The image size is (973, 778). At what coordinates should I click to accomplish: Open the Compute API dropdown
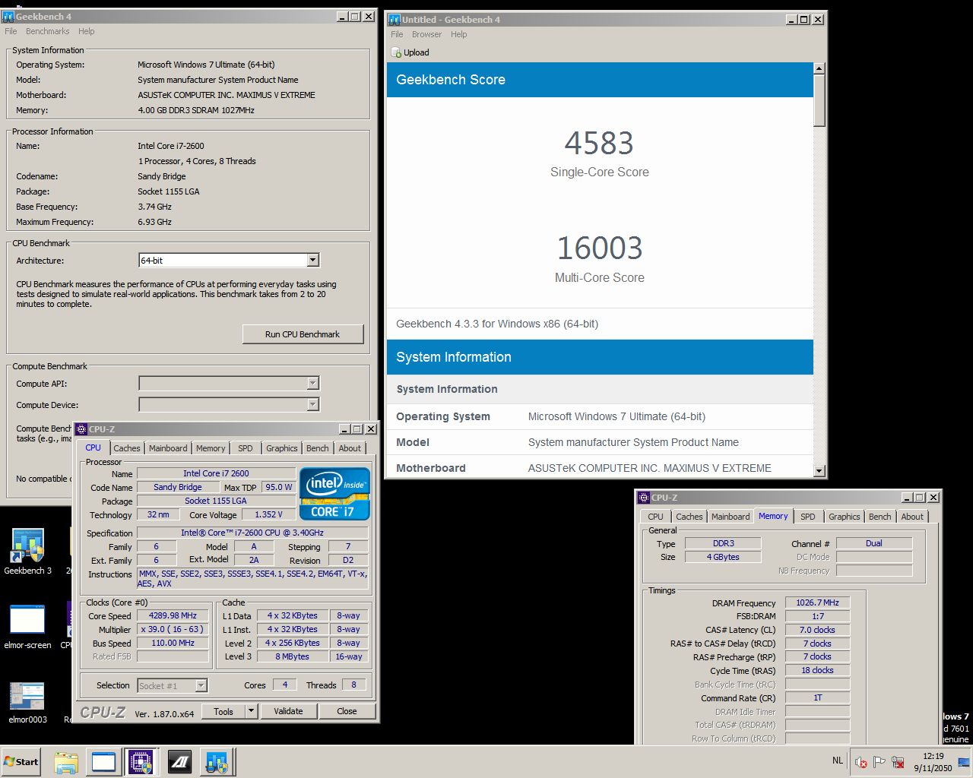click(312, 384)
